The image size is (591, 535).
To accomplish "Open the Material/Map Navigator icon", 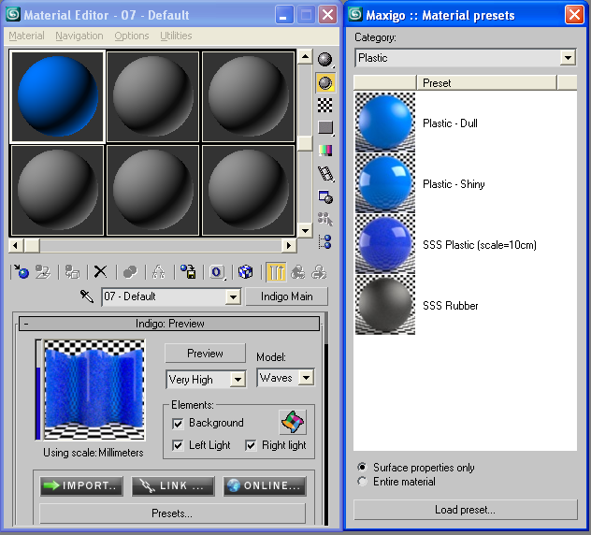I will tap(325, 241).
